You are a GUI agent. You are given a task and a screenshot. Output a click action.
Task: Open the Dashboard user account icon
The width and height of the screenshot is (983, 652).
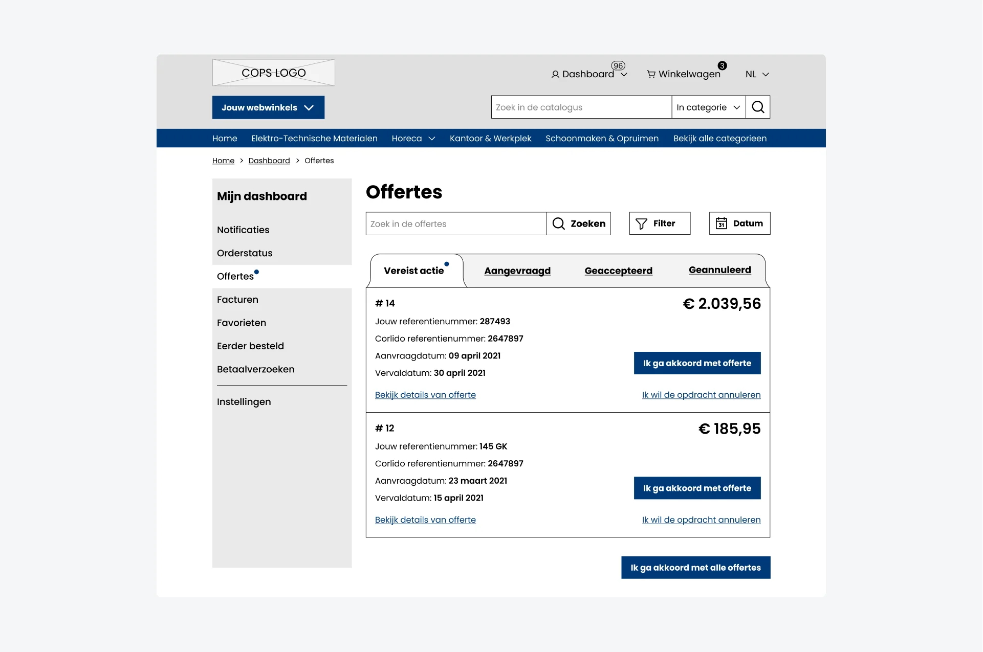click(555, 75)
